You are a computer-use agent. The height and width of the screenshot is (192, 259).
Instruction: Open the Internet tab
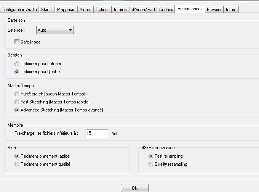(121, 10)
